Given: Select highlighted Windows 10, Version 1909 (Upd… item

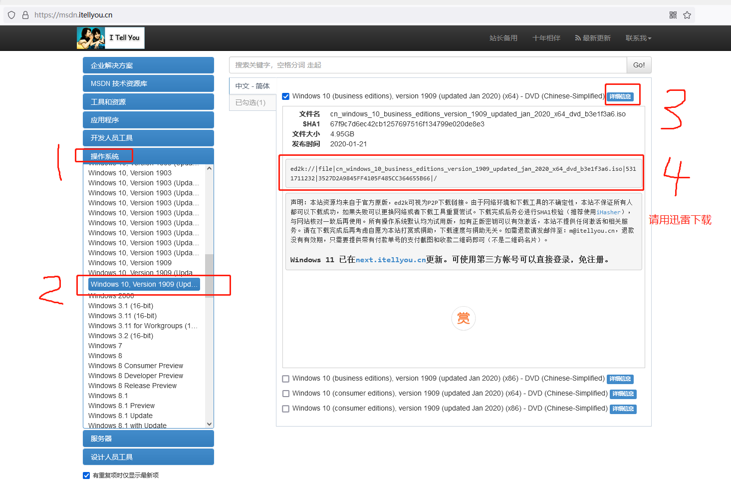Looking at the screenshot, I should click(x=144, y=284).
